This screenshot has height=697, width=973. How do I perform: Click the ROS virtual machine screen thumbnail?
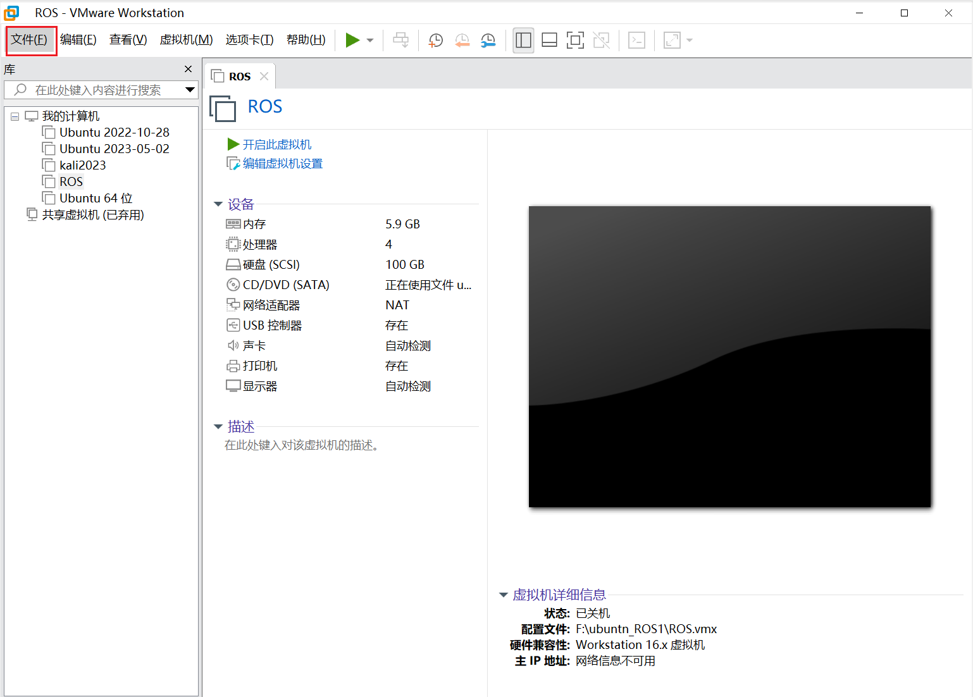[729, 357]
